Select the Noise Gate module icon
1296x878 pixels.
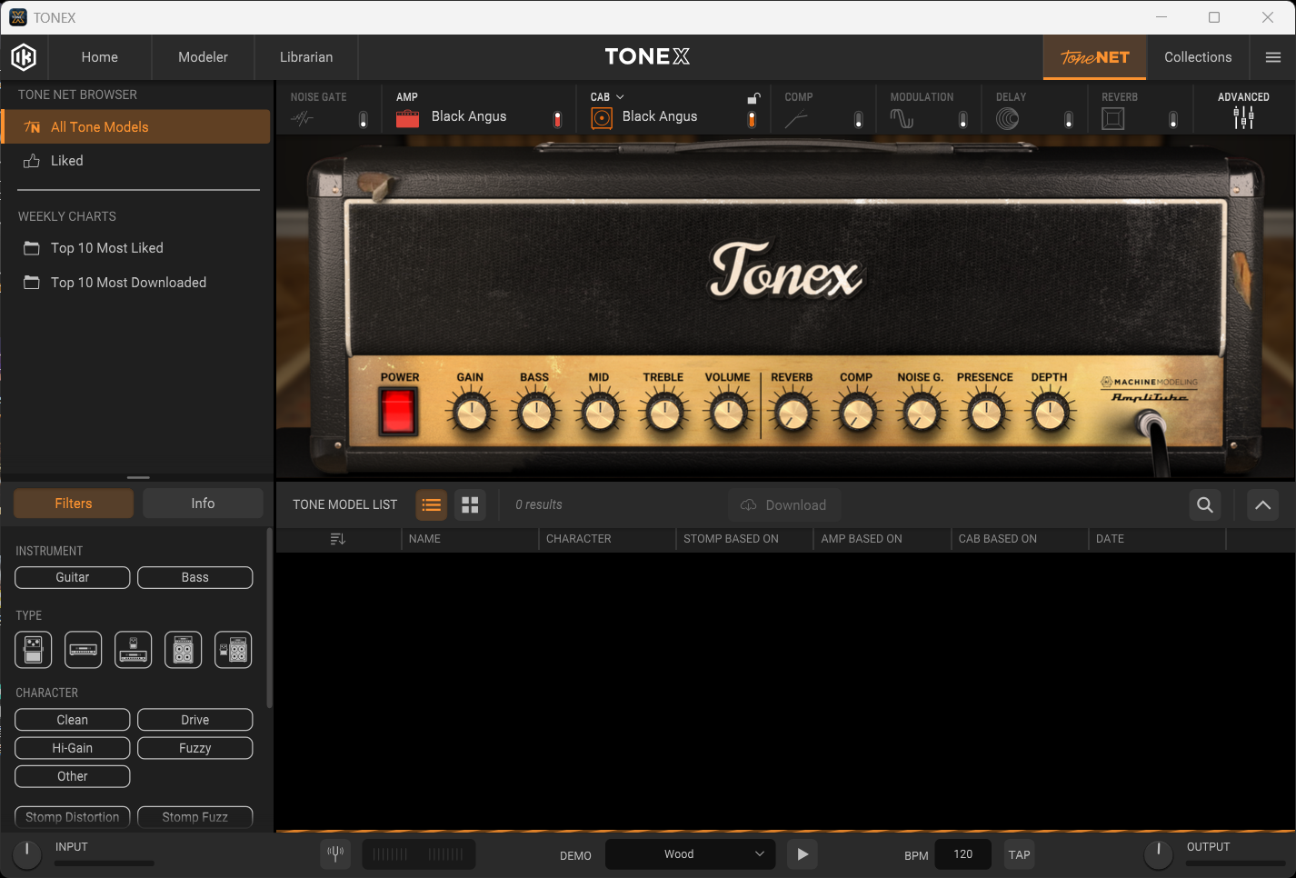[x=303, y=118]
